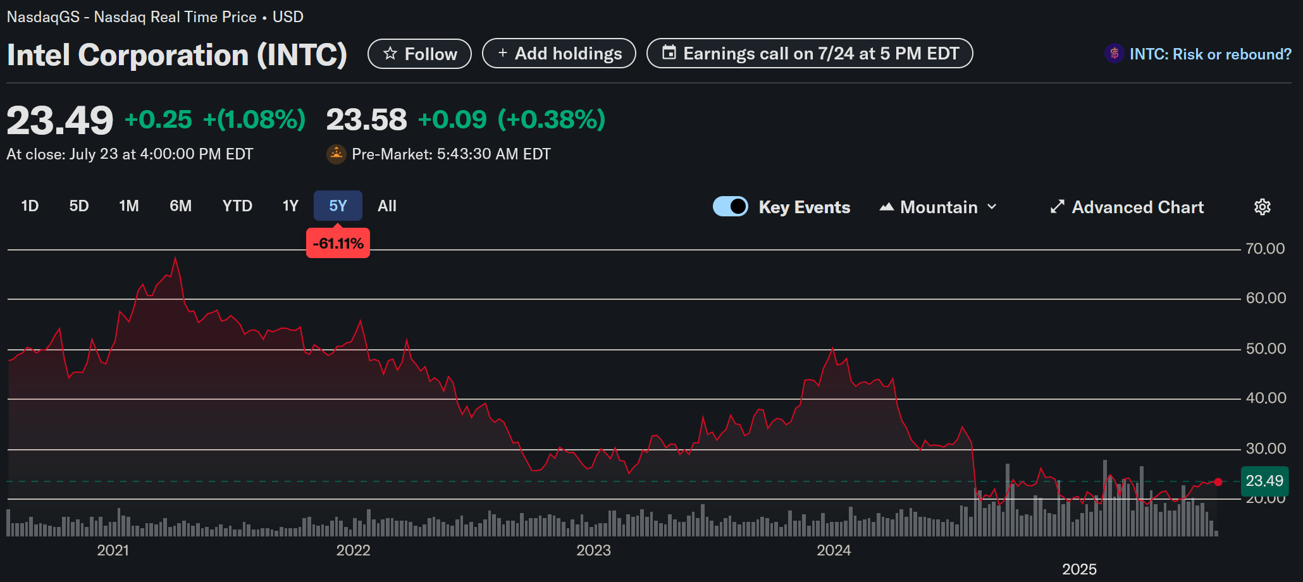Select the 5D time range
Viewport: 1303px width, 582px height.
pyautogui.click(x=79, y=206)
